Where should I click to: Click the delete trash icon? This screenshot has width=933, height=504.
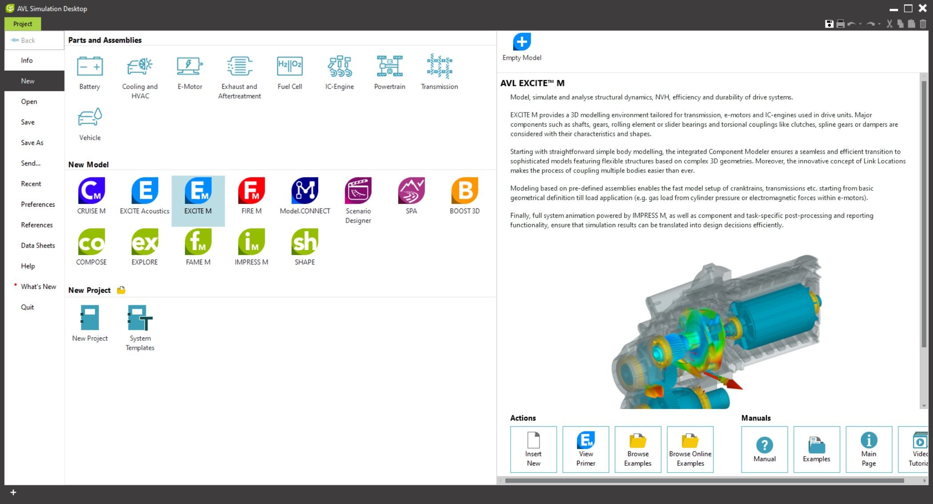[x=923, y=24]
